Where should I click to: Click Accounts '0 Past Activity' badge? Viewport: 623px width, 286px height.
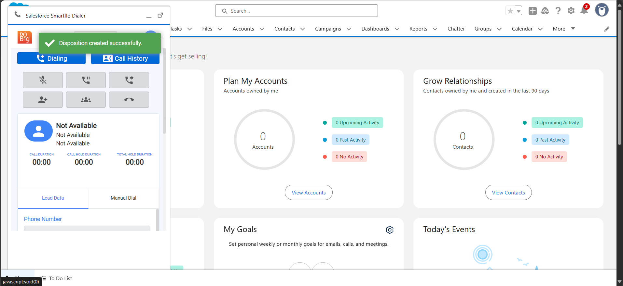[x=351, y=140]
